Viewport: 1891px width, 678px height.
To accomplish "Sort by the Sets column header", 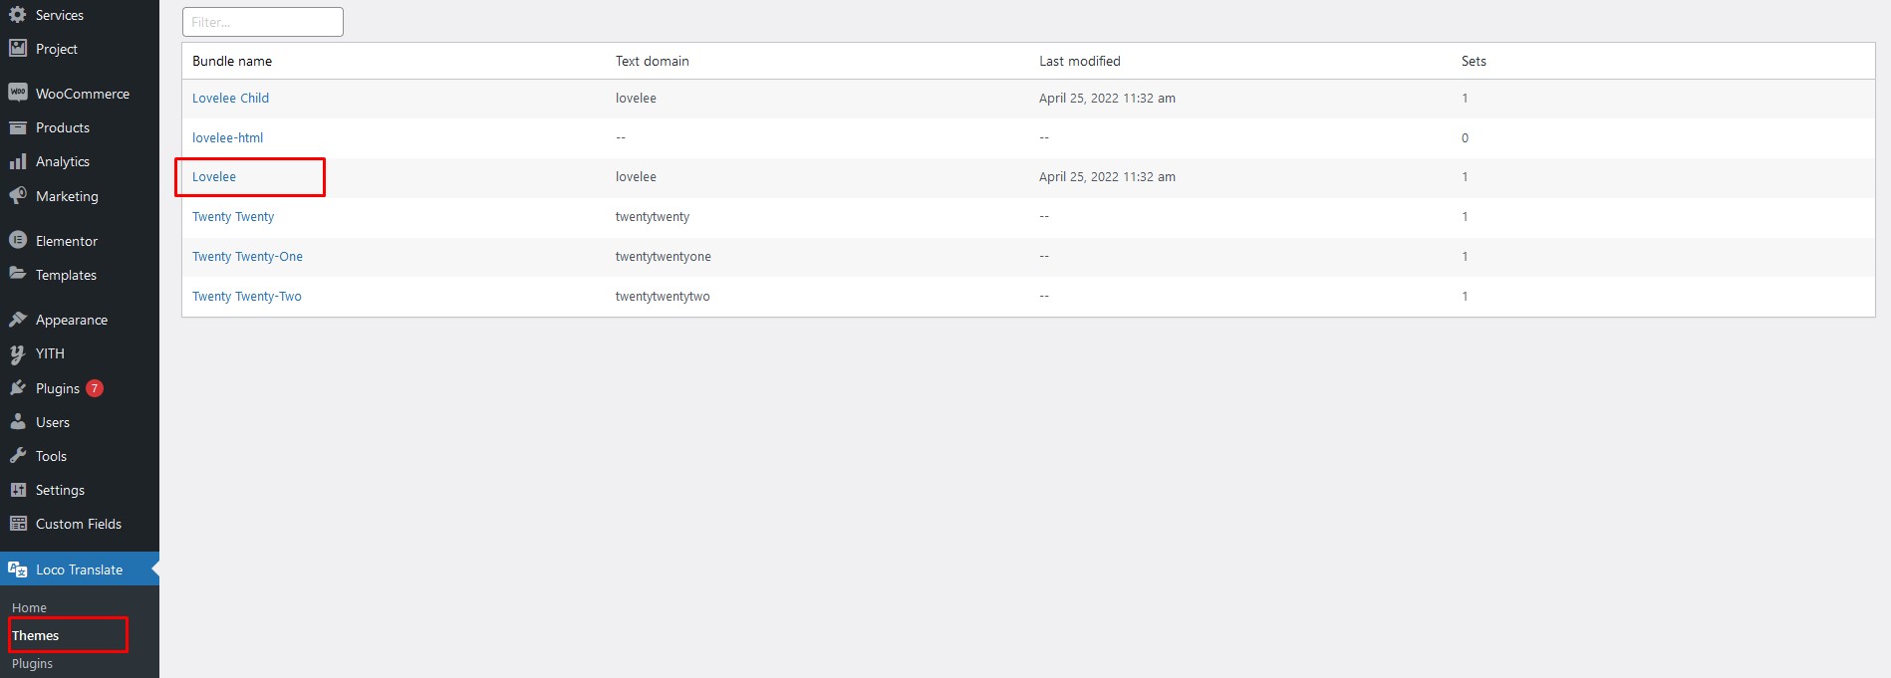I will 1474,61.
